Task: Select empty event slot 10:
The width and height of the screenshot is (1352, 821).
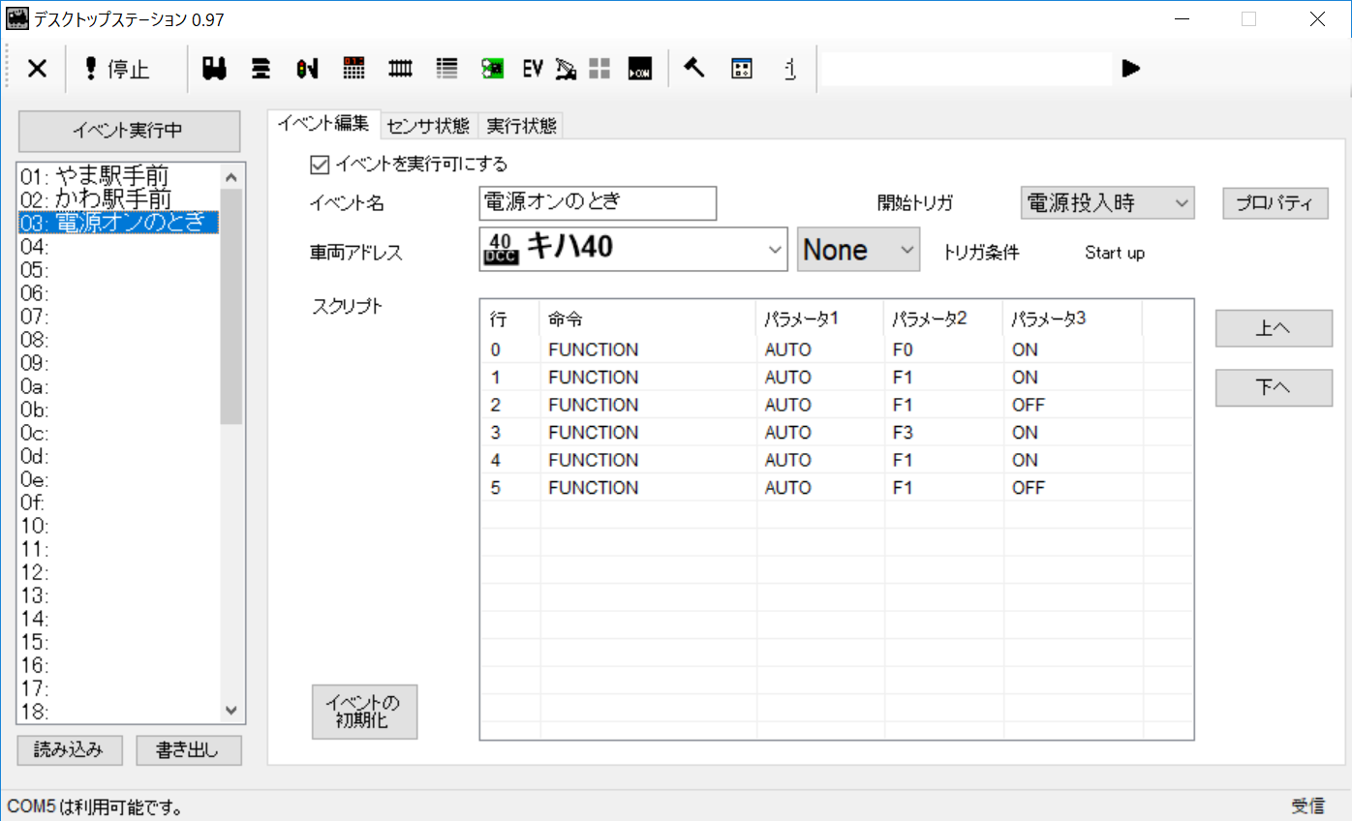Action: point(118,526)
